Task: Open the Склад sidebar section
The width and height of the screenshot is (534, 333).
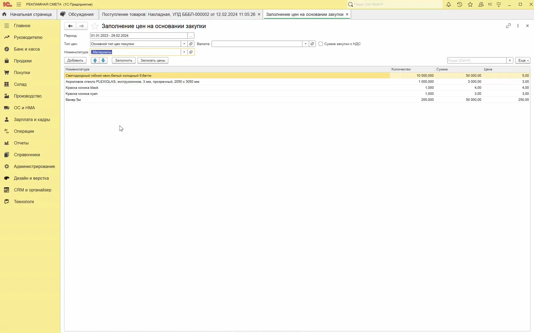Action: click(20, 84)
